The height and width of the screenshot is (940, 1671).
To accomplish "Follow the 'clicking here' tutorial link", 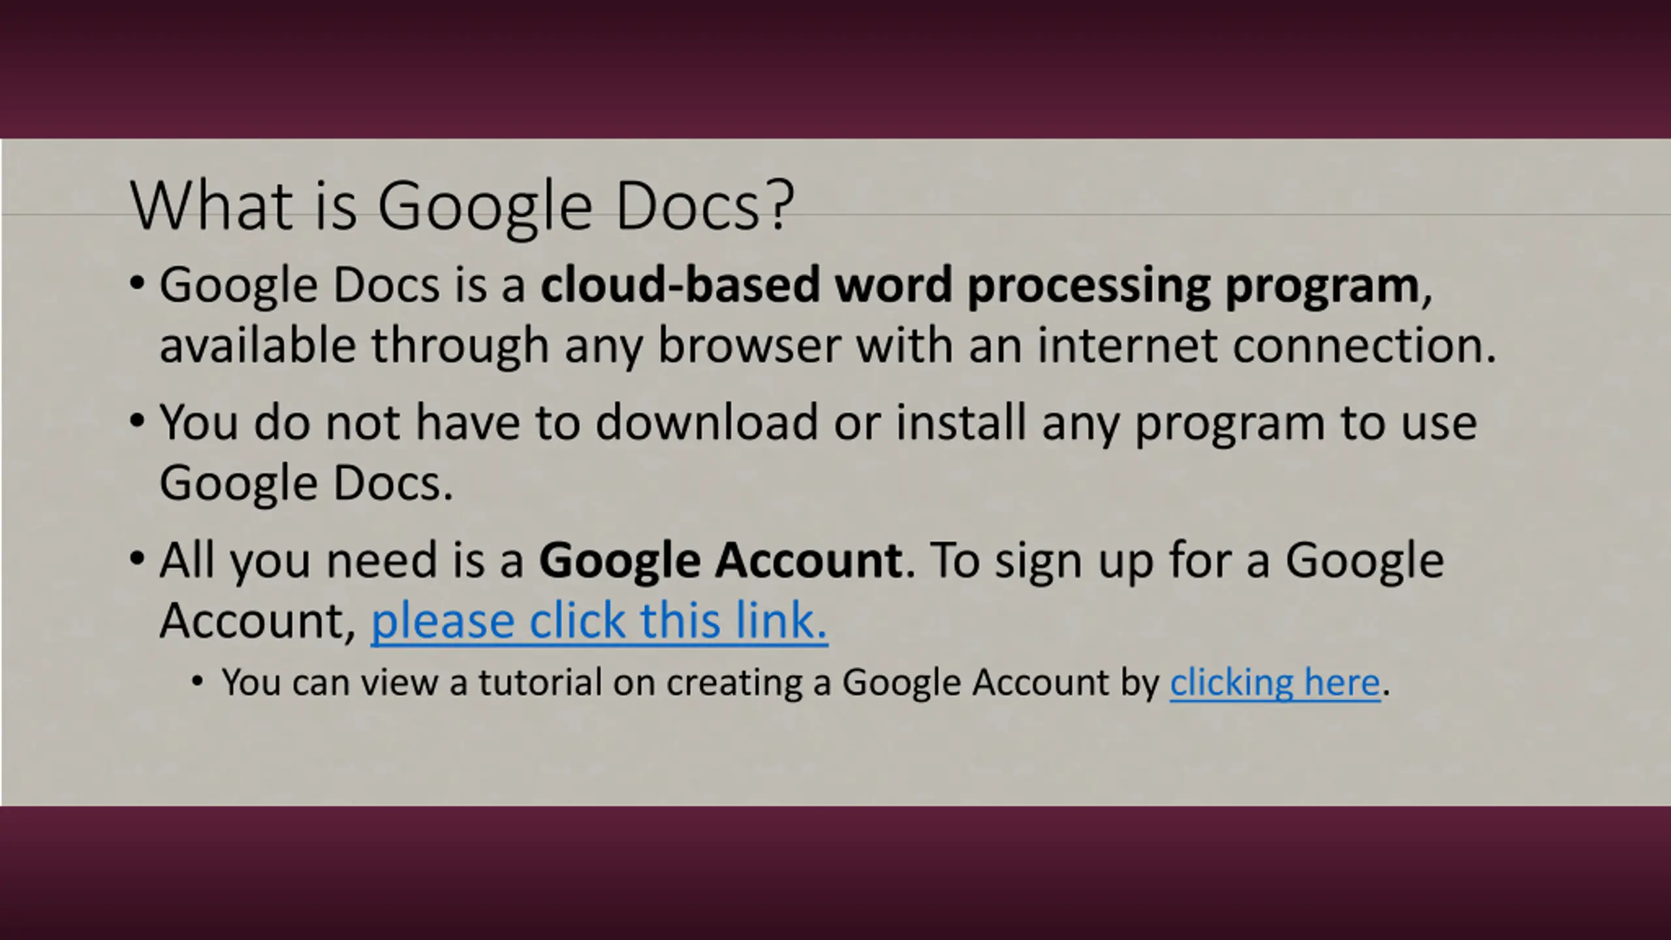I will [1275, 683].
